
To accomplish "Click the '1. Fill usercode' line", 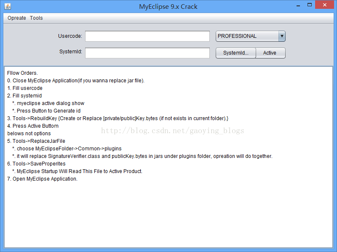I will (25, 88).
